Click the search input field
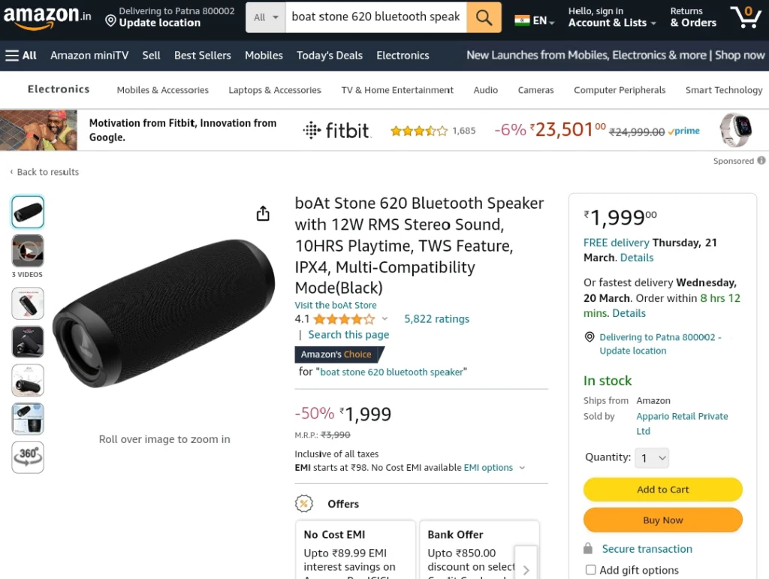 pos(375,18)
